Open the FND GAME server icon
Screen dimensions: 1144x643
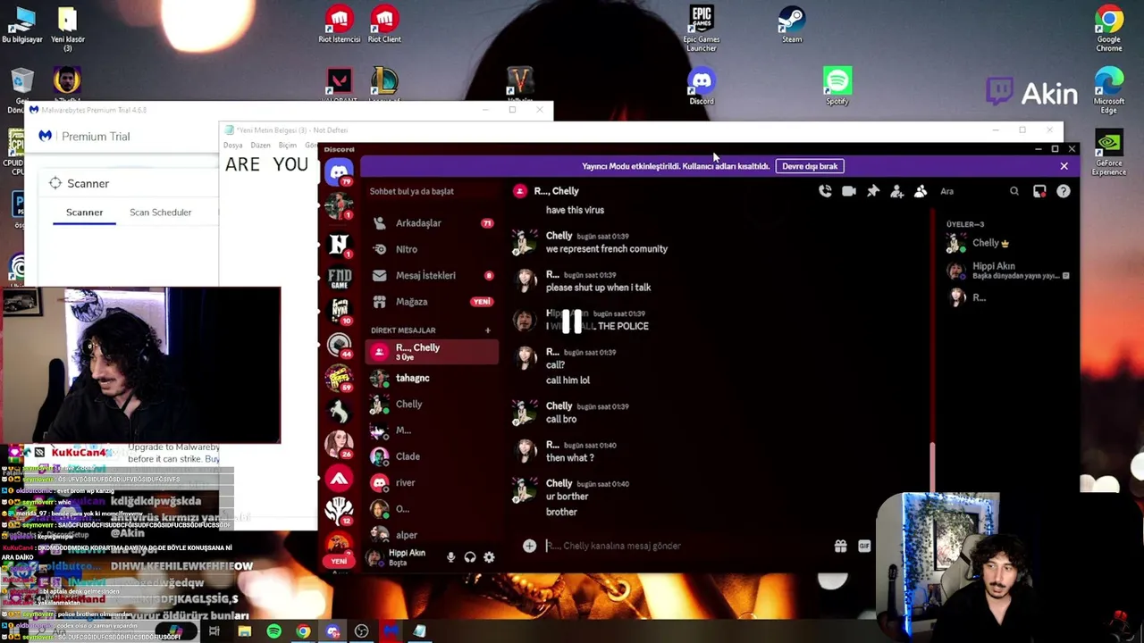tap(339, 279)
